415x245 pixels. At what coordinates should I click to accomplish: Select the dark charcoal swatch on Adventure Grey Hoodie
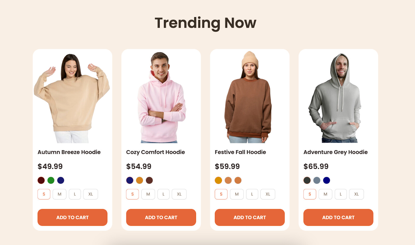coord(307,180)
